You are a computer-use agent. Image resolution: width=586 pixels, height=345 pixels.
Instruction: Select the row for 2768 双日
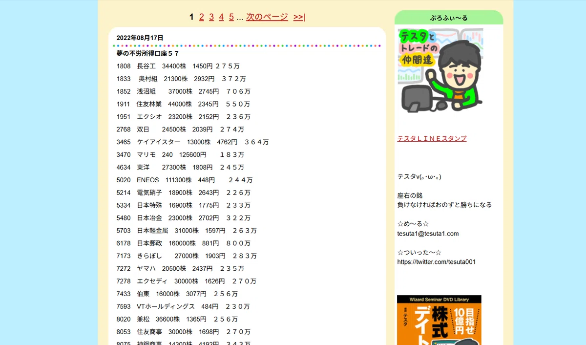180,129
